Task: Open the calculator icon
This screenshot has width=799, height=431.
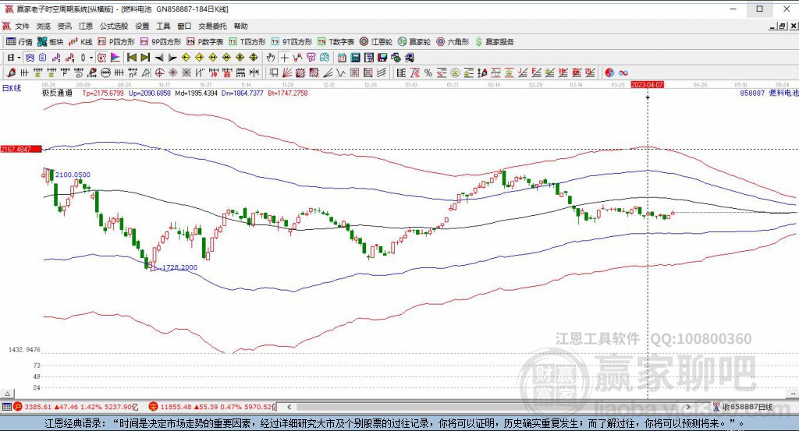Action: 355,58
